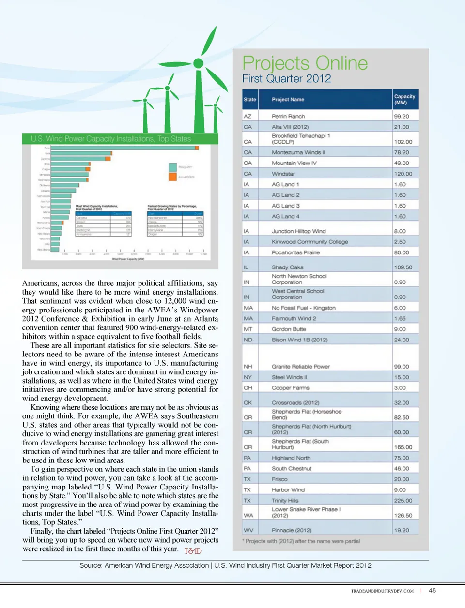
Task: Click the T&ID logo ending the article
Action: [193, 550]
